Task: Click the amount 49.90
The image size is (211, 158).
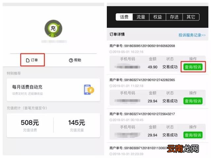Action: tap(152, 67)
